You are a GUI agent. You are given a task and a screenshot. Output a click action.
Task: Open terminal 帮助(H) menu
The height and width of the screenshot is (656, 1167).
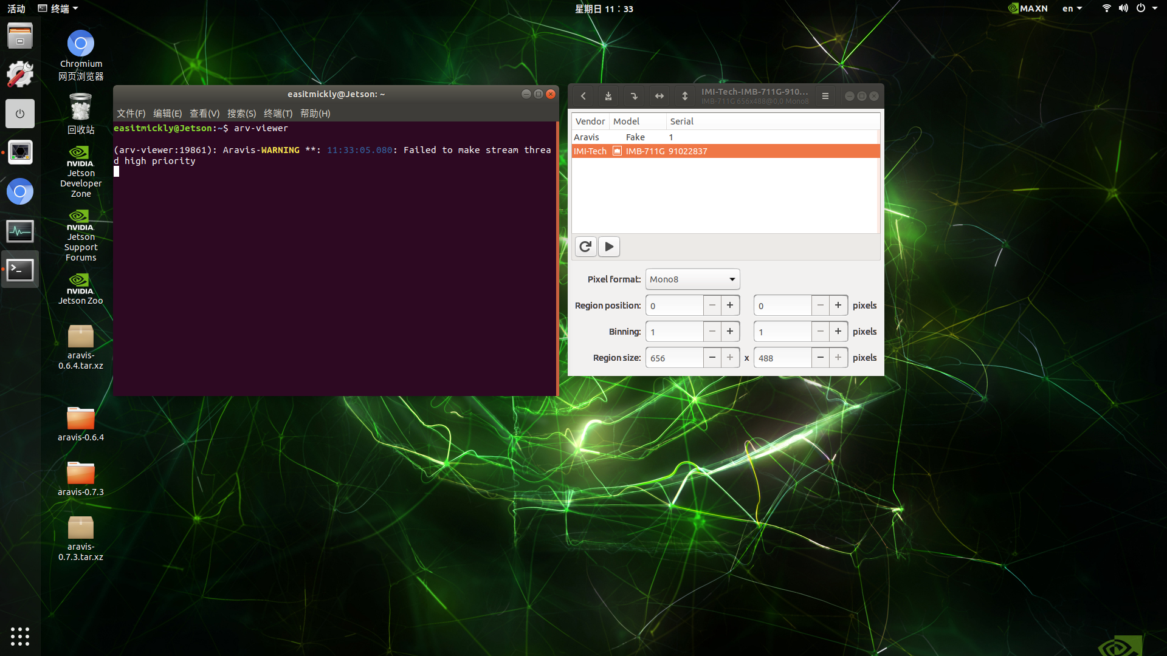315,114
